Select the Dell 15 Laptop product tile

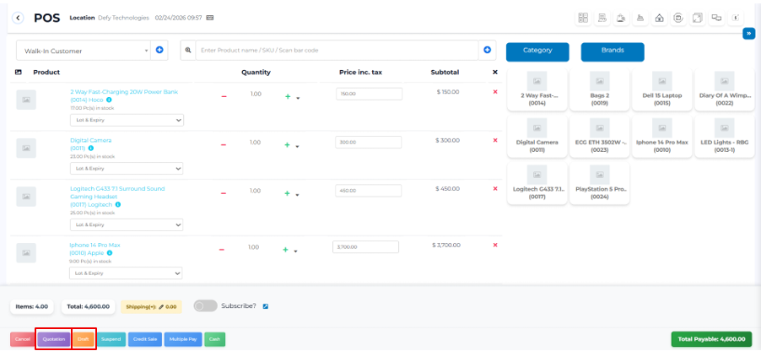click(662, 91)
